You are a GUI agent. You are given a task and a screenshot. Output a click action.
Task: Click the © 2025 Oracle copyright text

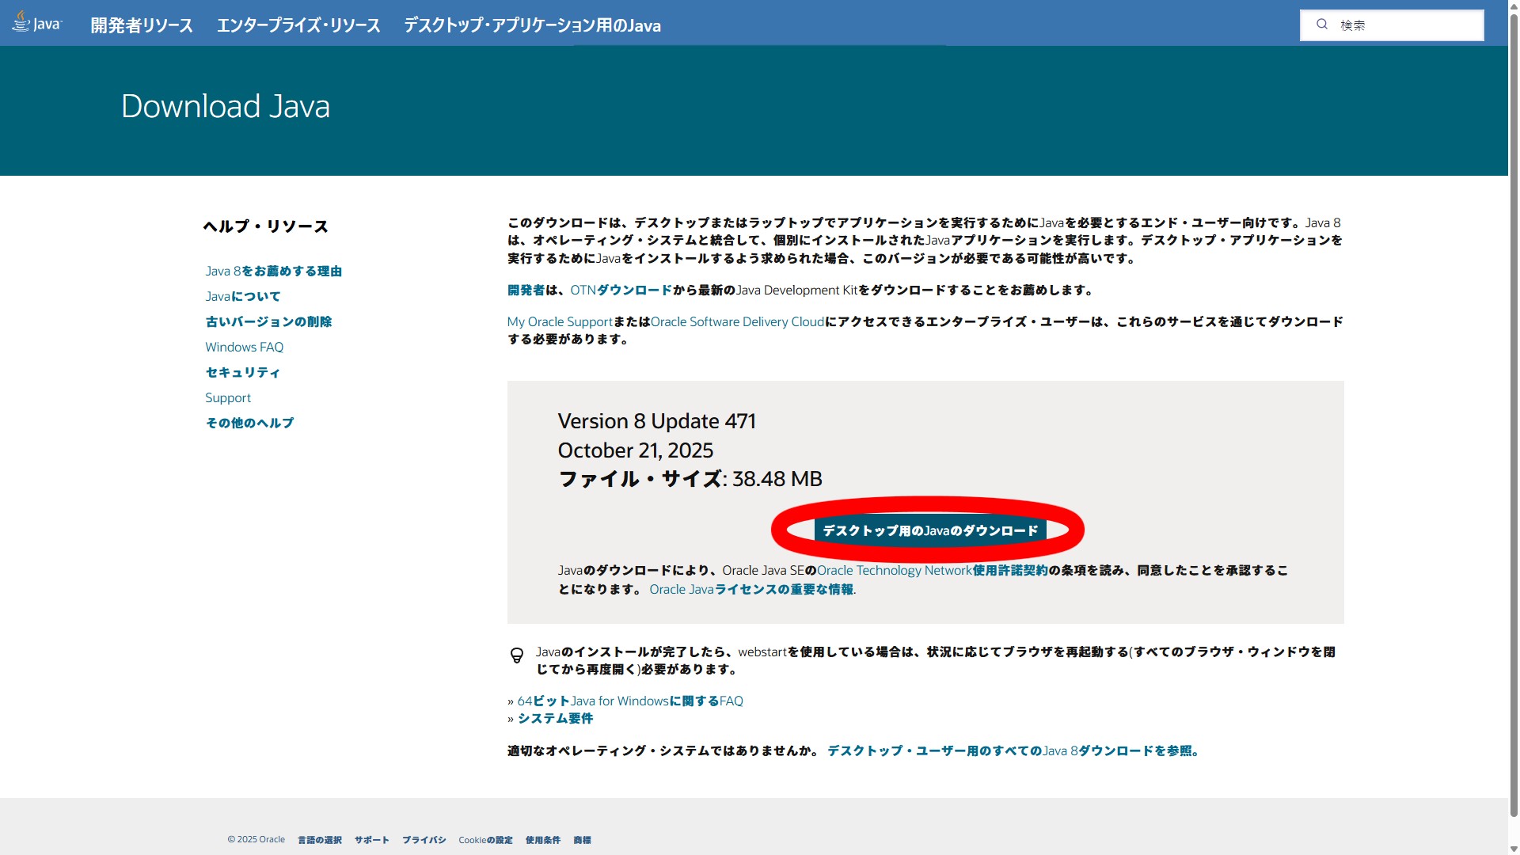point(256,840)
